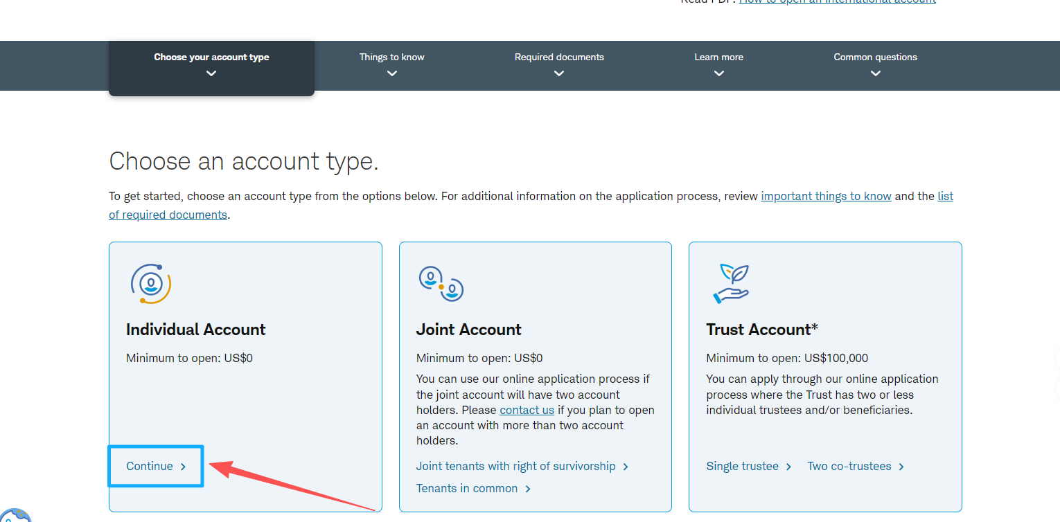1060x522 pixels.
Task: Click arrow next to Tenants in common
Action: pyautogui.click(x=528, y=489)
